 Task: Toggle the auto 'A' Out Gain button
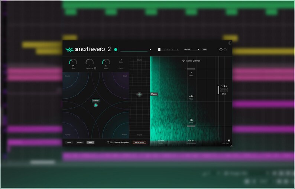tap(229, 140)
